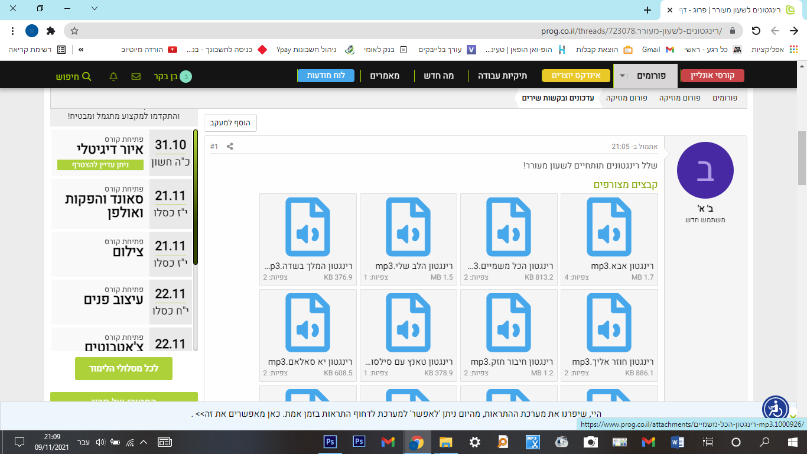Screen dimensions: 807x454
Task: Open the רינגטון חוזר אליך.mp3 audio file icon
Action: 608,323
